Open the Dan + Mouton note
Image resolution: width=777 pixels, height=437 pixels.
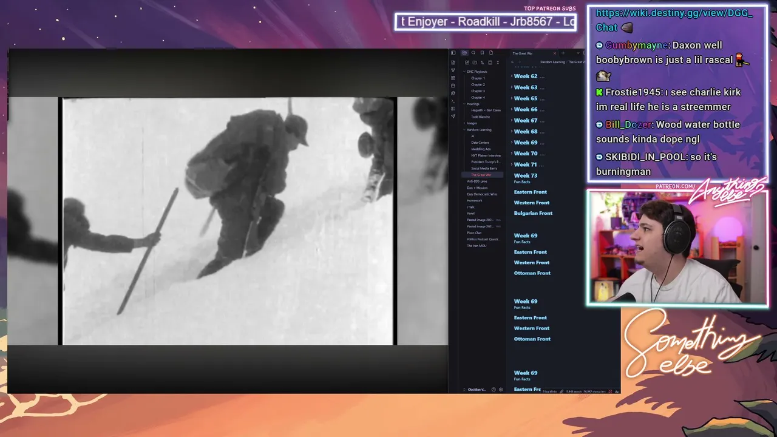click(x=477, y=188)
